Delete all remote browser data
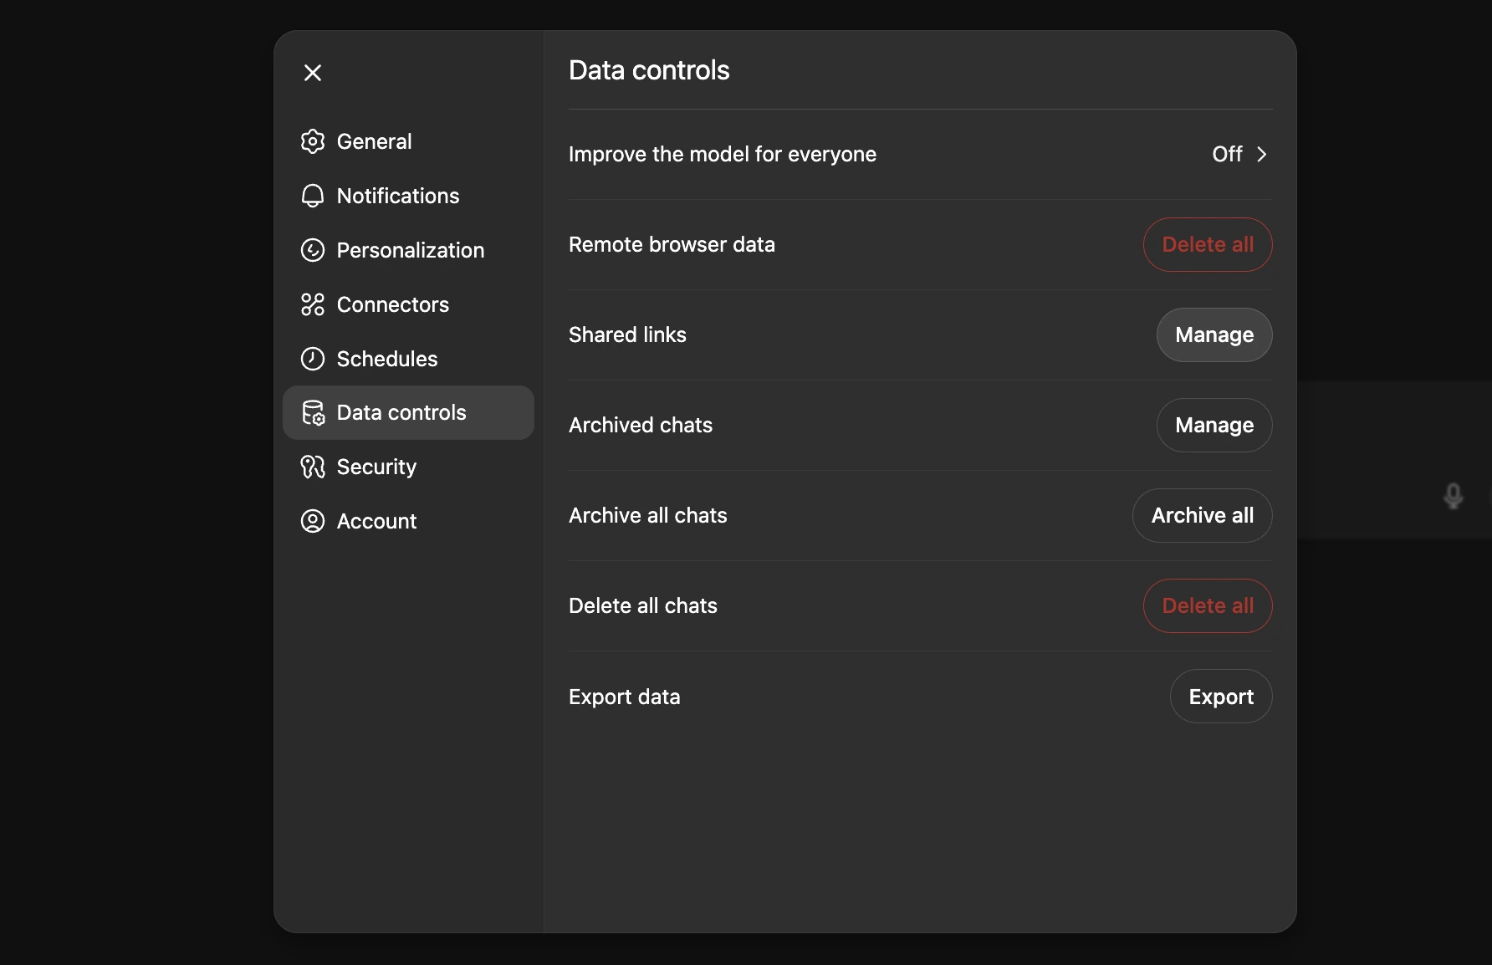This screenshot has width=1492, height=965. tap(1207, 244)
